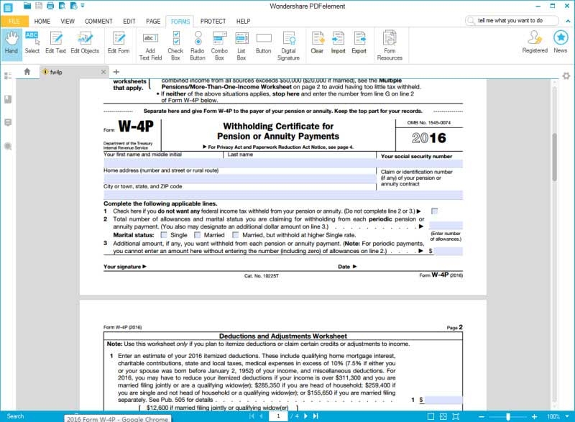Click the News icon
This screenshot has height=422, width=575.
point(560,42)
